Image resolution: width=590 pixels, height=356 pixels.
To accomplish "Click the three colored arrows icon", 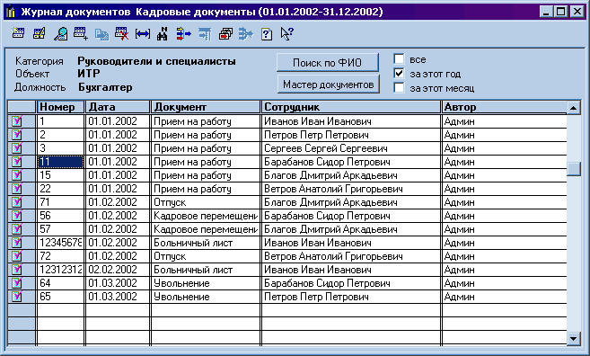I will (x=183, y=34).
